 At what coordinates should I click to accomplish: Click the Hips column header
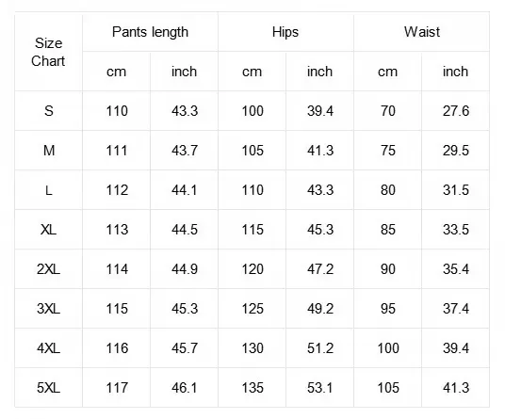(x=285, y=32)
